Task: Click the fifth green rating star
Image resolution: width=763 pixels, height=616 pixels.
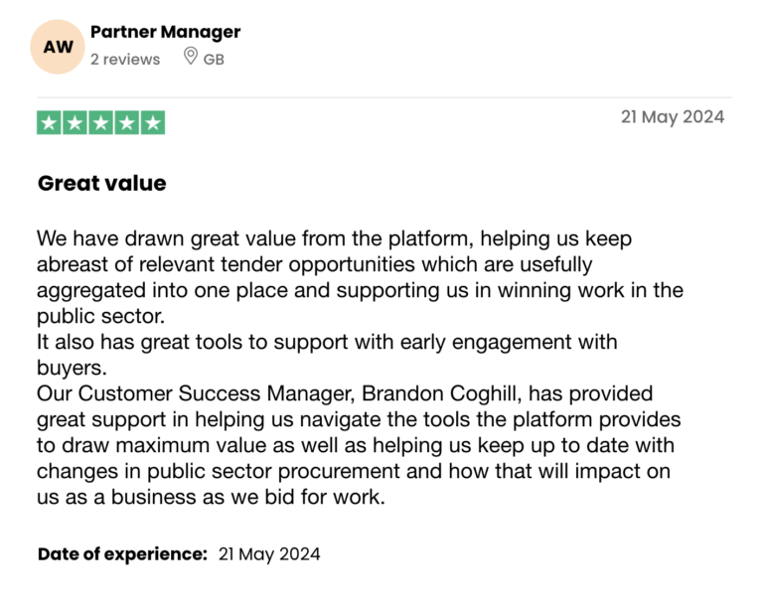Action: pyautogui.click(x=153, y=122)
